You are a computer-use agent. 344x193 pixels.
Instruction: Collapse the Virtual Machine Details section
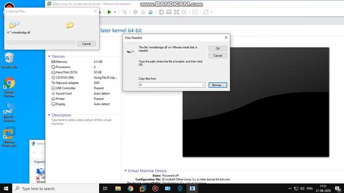(125, 170)
